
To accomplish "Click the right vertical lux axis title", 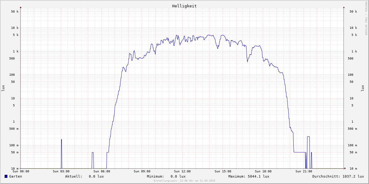I will point(363,88).
